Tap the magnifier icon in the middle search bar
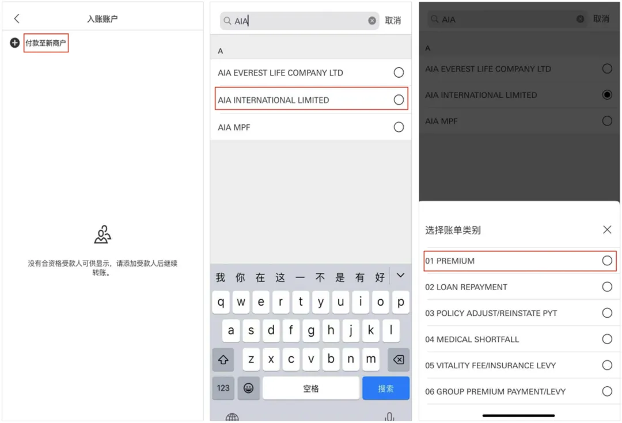The width and height of the screenshot is (622, 423). point(227,21)
